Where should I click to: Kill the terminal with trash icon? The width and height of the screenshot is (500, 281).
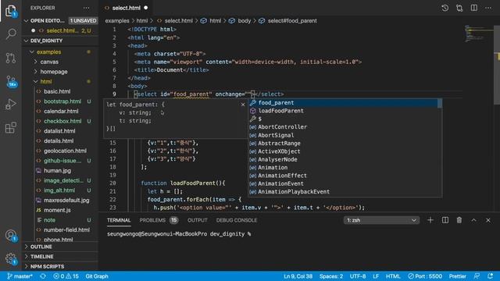coord(459,220)
